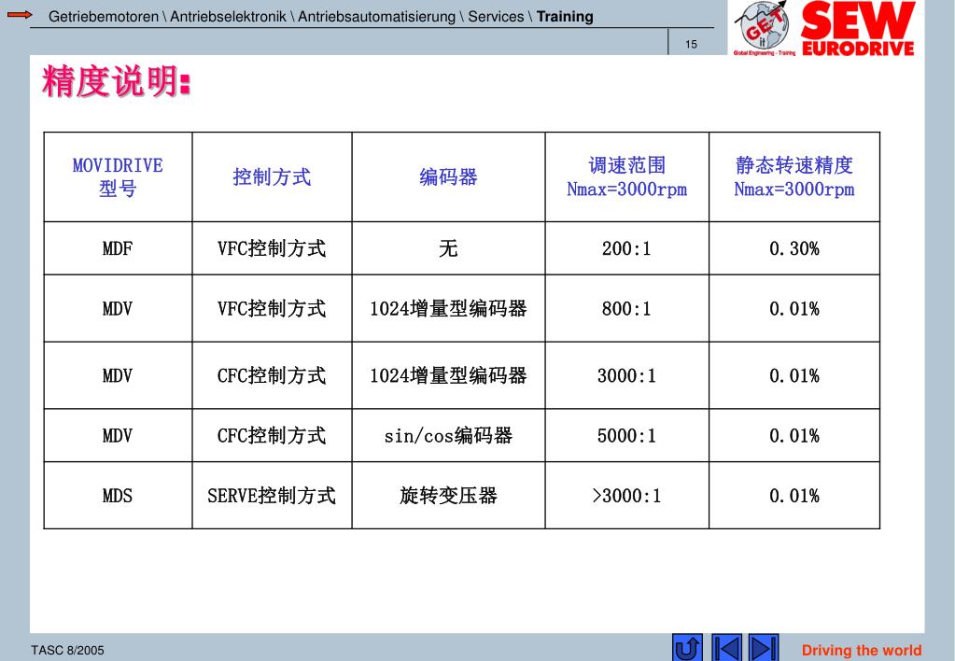Select Services in the breadcrumb
Viewport: 955px width, 661px height.
pos(496,17)
